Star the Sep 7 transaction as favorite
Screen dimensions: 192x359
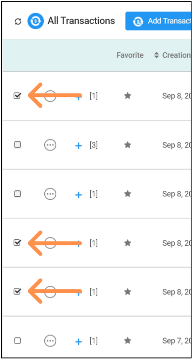click(127, 341)
